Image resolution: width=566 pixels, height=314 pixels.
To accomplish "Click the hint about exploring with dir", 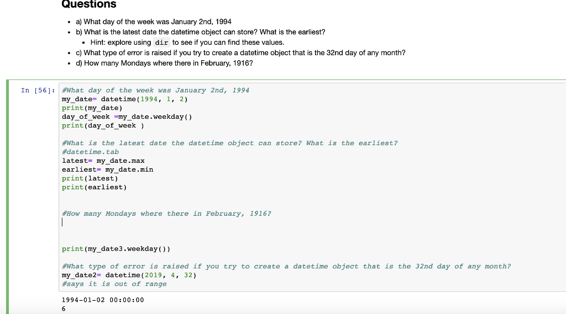I will click(x=187, y=42).
